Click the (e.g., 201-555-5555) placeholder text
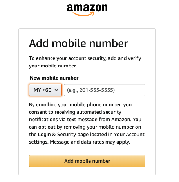 point(91,90)
